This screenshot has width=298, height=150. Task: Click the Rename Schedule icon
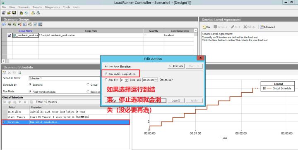14,73
